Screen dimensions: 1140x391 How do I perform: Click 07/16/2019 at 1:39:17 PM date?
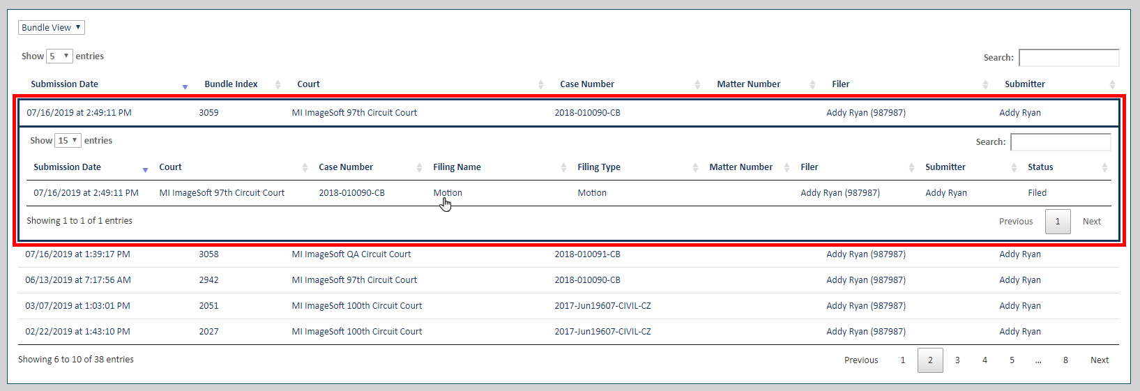point(77,254)
